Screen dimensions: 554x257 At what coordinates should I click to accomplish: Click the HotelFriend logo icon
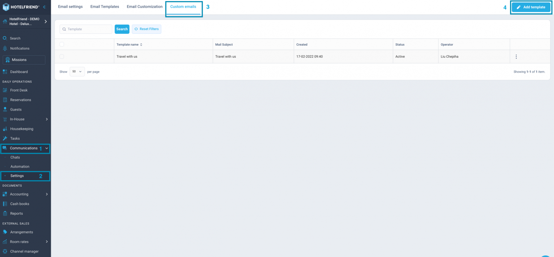pyautogui.click(x=6, y=7)
